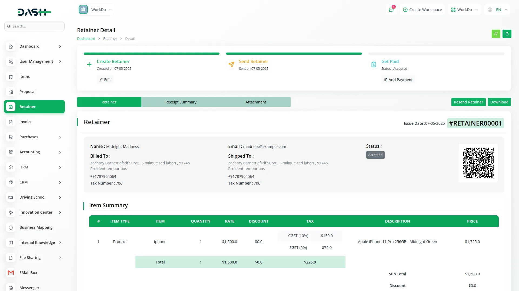519x291 pixels.
Task: Switch to the Receipt Summary tab
Action: coord(181,102)
